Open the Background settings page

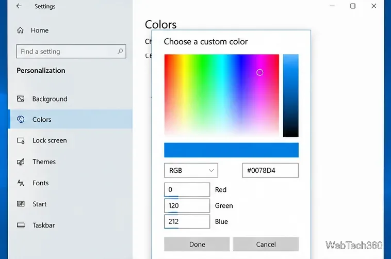pos(71,99)
